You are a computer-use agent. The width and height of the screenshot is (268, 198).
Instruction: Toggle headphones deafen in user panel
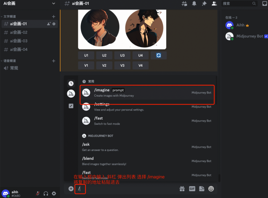46,194
